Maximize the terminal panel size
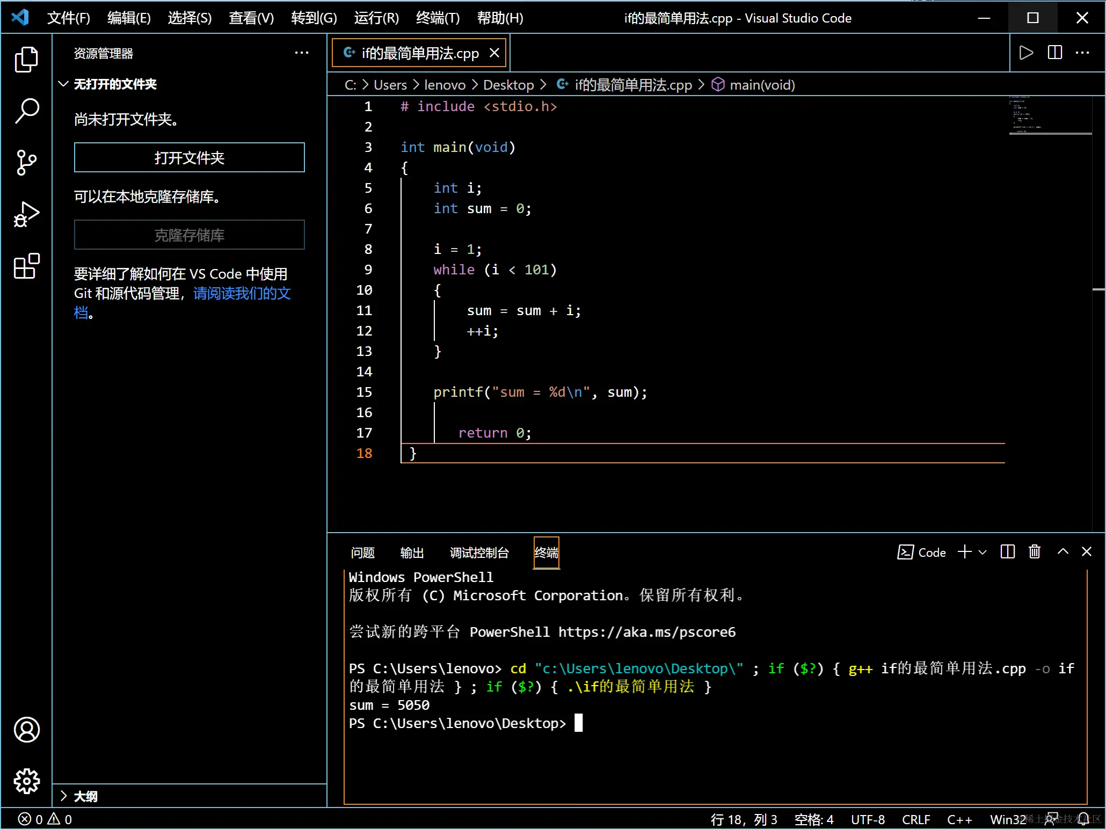Screen dimensions: 1106x829 pyautogui.click(x=1063, y=552)
